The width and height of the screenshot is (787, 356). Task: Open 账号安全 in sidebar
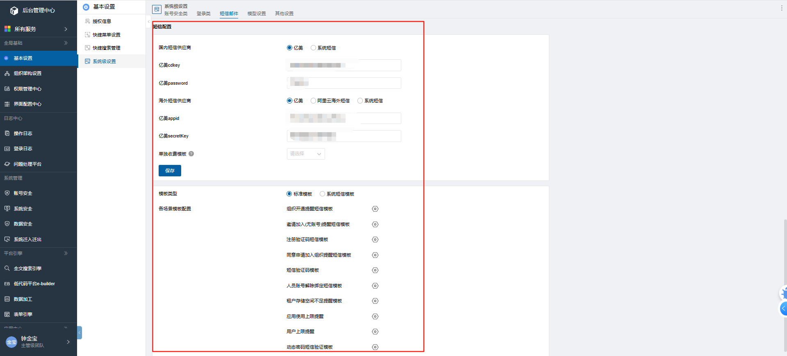pos(39,193)
